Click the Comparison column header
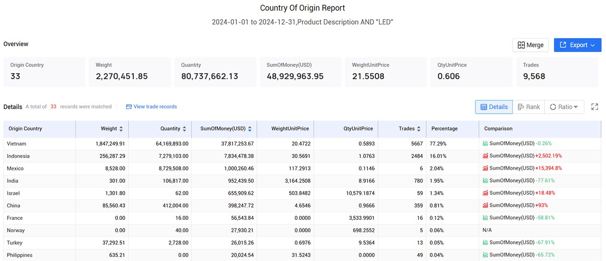The width and height of the screenshot is (606, 261). [540, 129]
